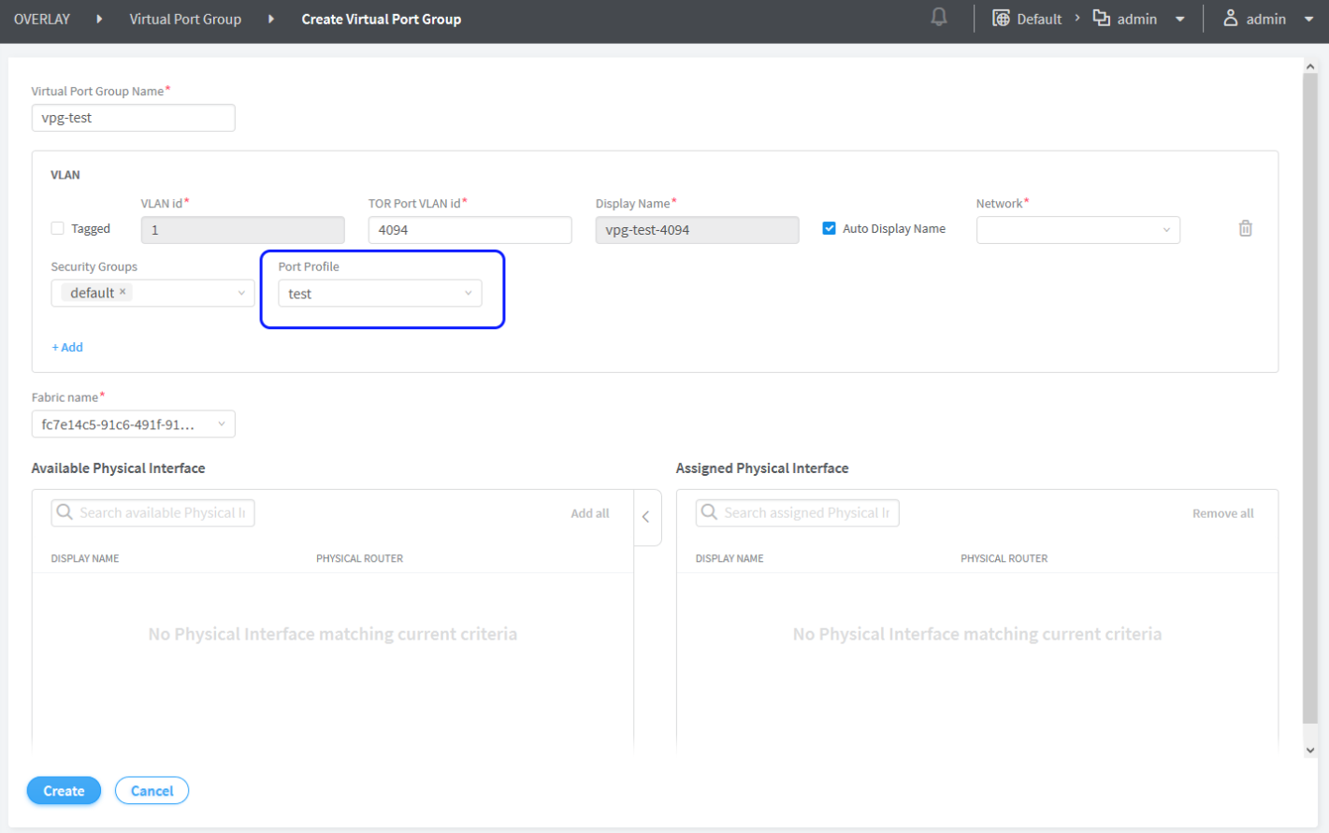Enable the Tagged checkbox

point(58,229)
